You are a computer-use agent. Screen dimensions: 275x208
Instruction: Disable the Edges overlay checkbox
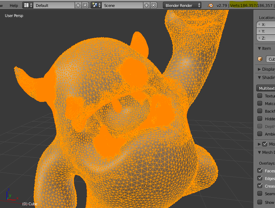point(260,178)
